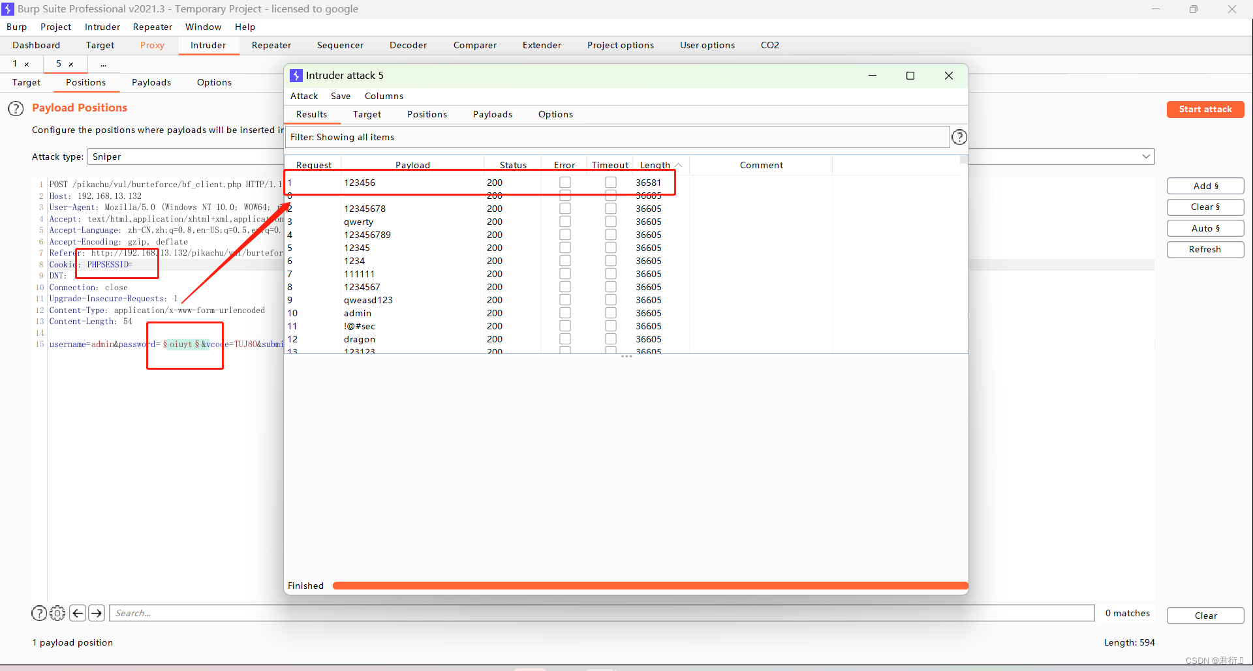This screenshot has height=671, width=1253.
Task: Toggle Error checkbox for payload 123456
Action: pos(565,183)
